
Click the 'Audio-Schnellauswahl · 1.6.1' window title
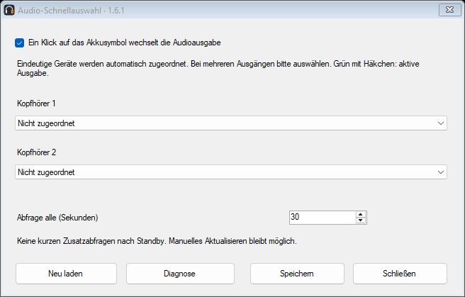pyautogui.click(x=71, y=11)
